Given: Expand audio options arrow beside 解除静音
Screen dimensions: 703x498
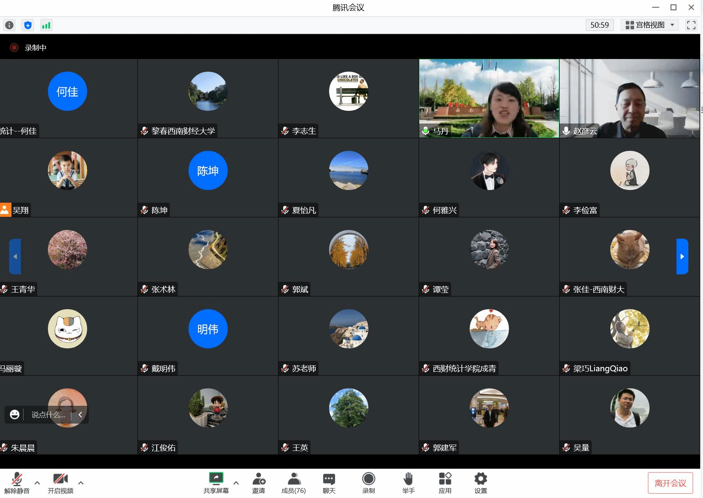Looking at the screenshot, I should click(x=37, y=483).
